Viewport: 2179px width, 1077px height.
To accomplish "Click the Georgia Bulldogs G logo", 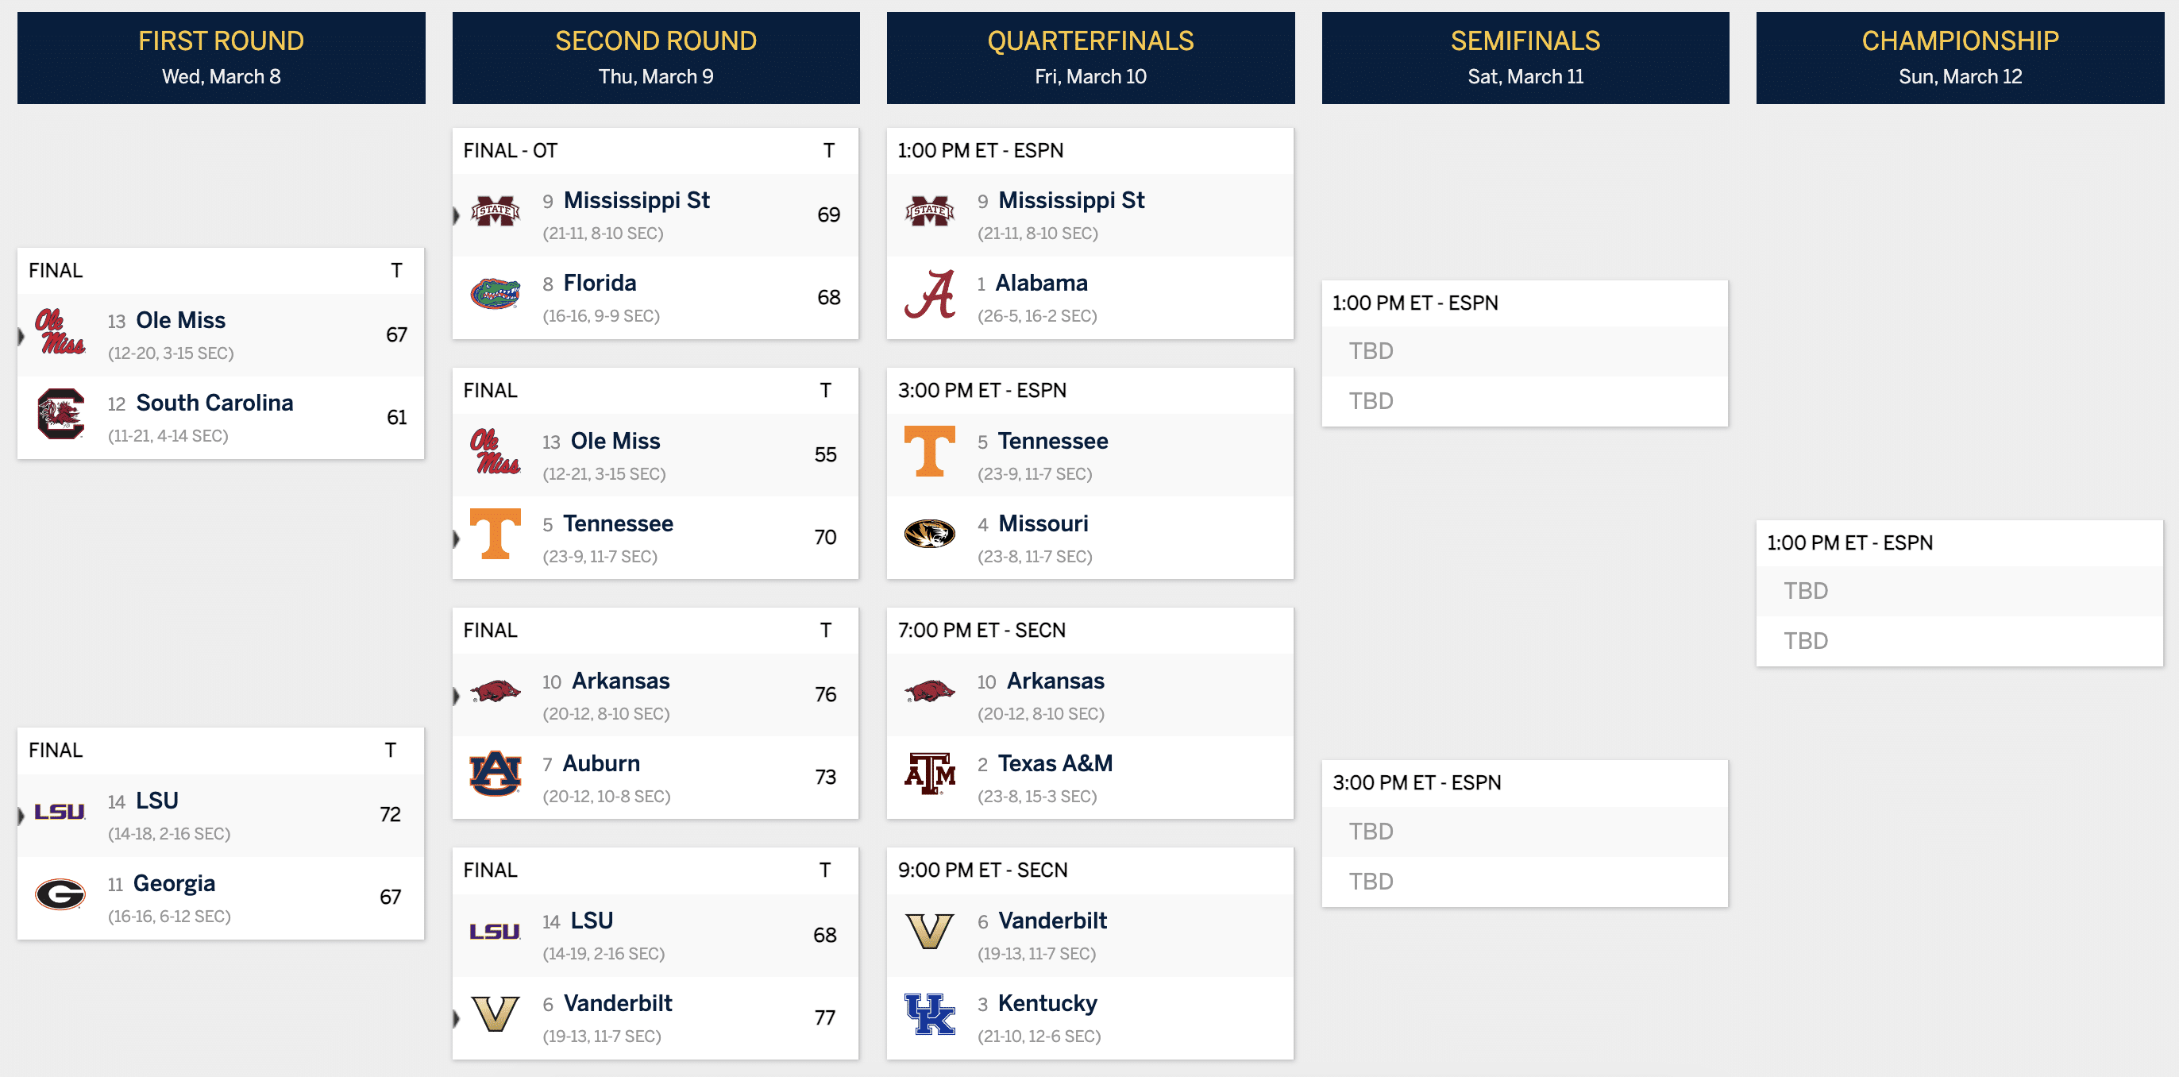I will (60, 894).
